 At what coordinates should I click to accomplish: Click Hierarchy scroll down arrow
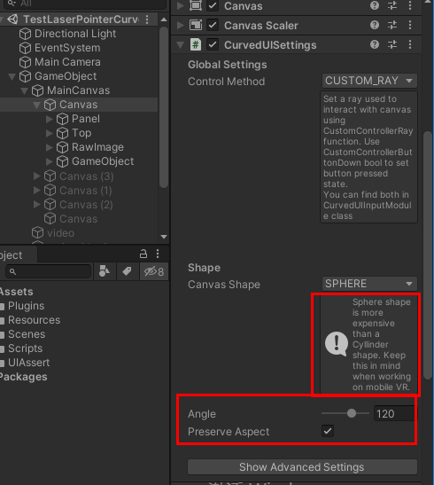click(164, 237)
